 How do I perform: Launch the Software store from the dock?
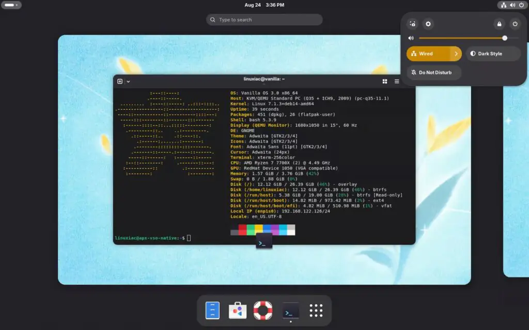pyautogui.click(x=238, y=310)
